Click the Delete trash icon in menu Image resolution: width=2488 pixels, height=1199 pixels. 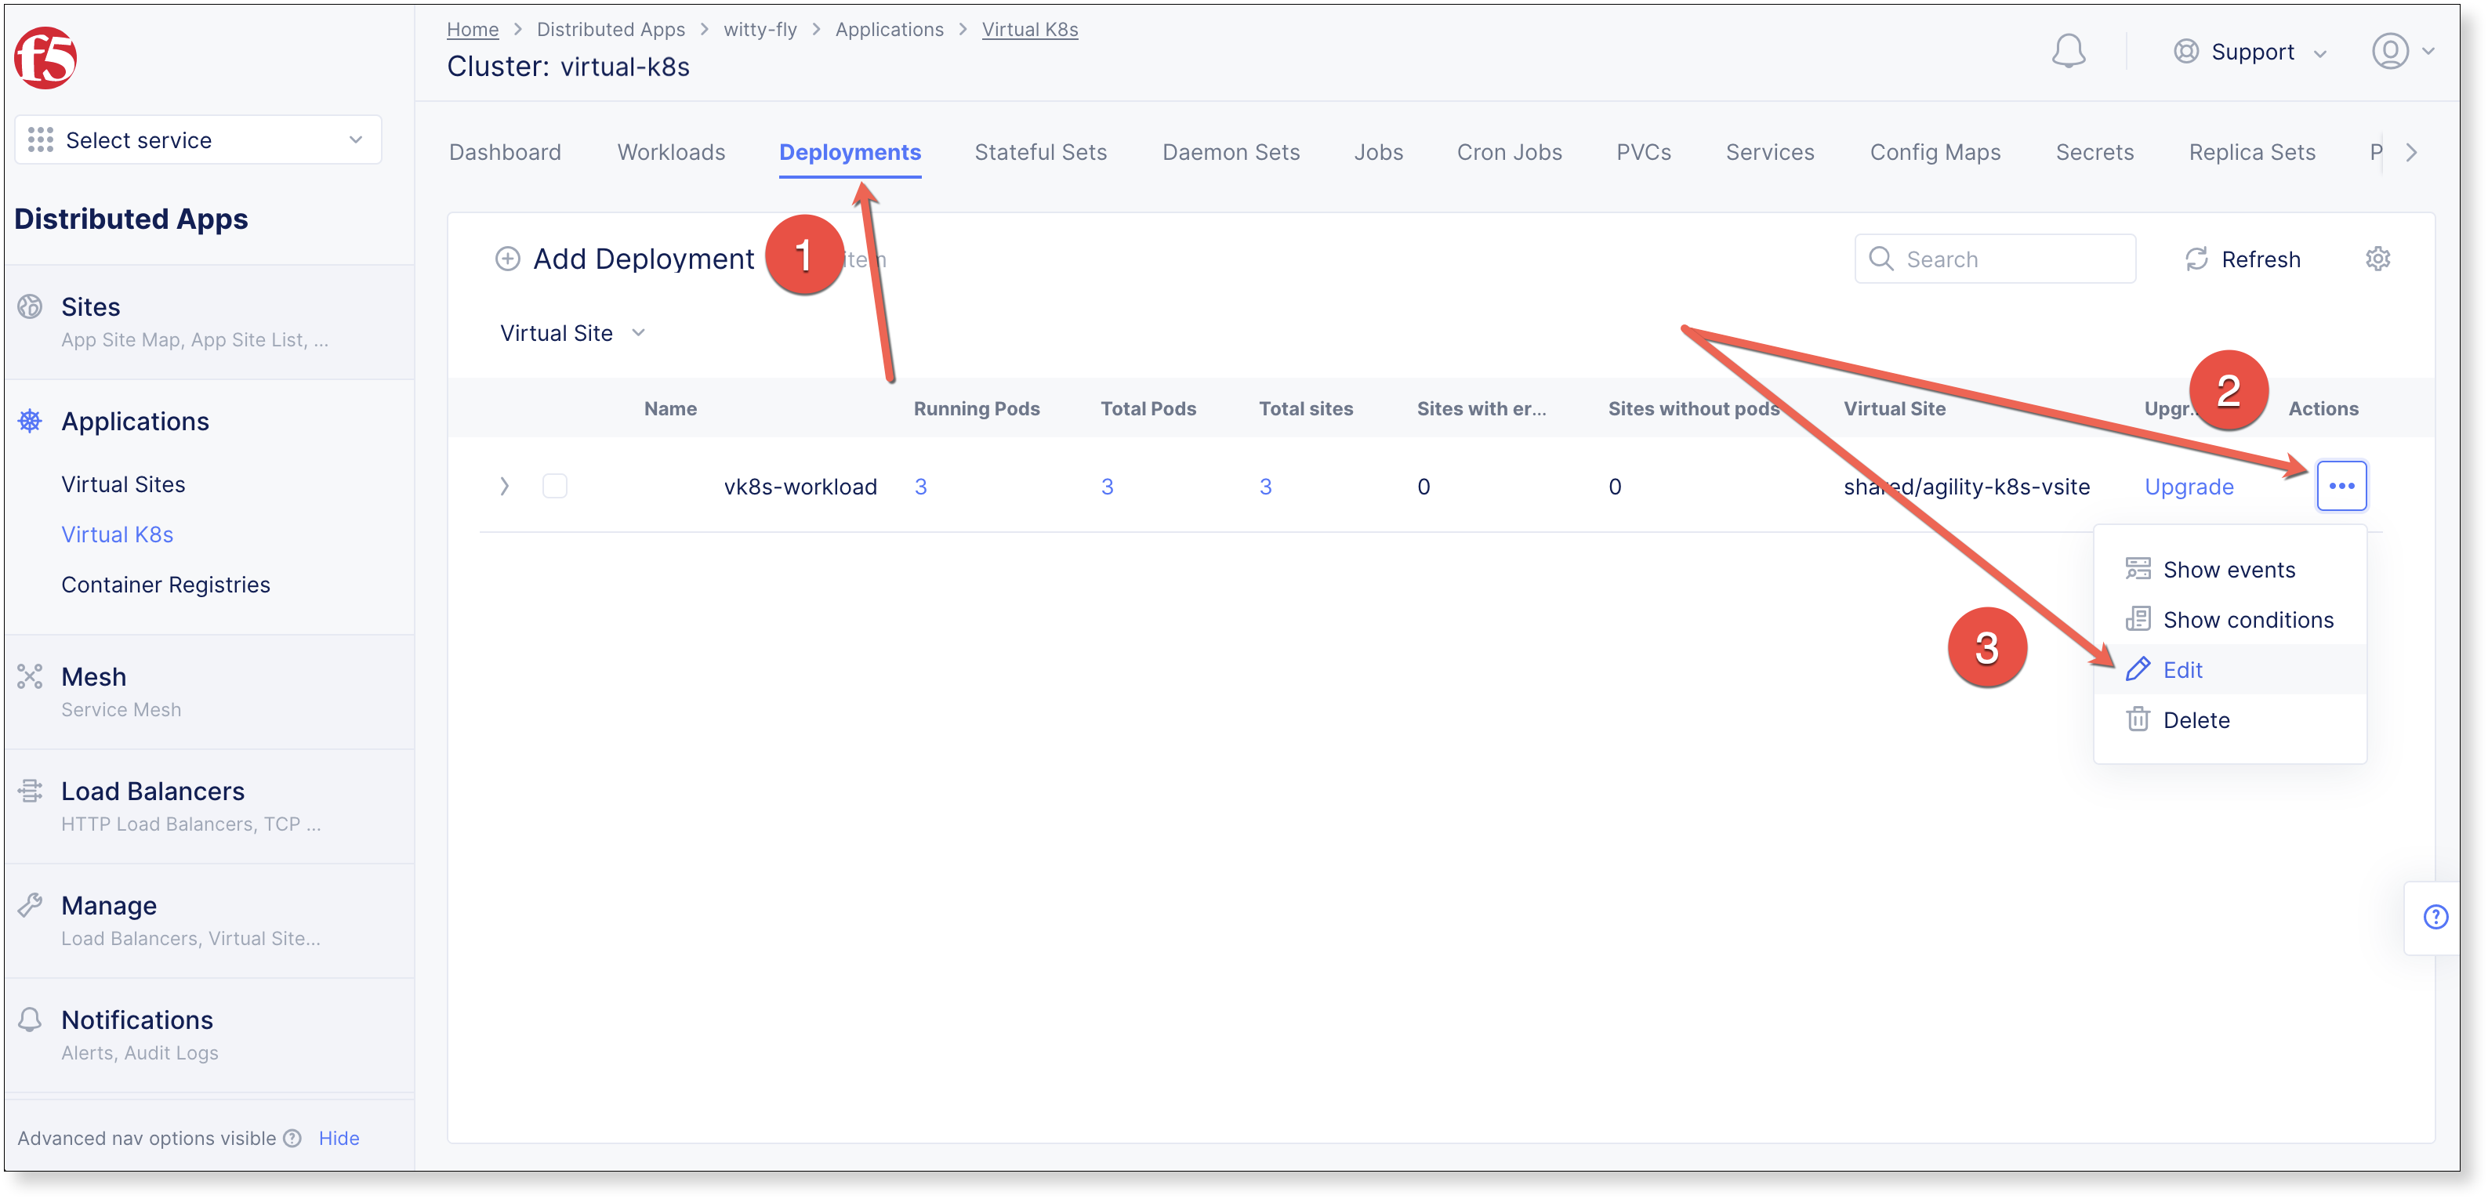click(2138, 719)
